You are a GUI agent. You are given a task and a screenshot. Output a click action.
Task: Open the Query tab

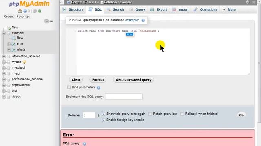pos(137,10)
